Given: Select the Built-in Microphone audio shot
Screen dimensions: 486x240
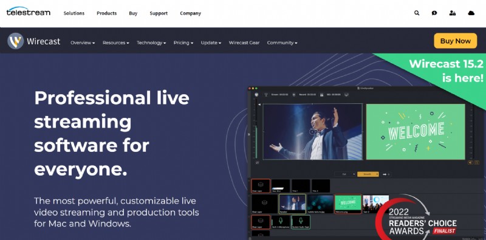Looking at the screenshot, I should [281, 222].
